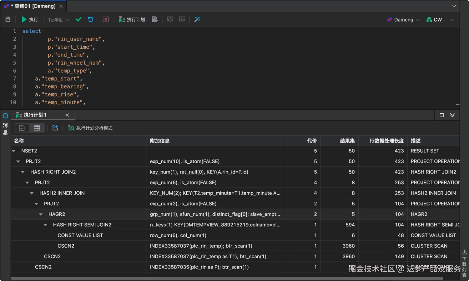The height and width of the screenshot is (281, 469).
Task: Click the 结果集 column header
Action: [x=339, y=140]
